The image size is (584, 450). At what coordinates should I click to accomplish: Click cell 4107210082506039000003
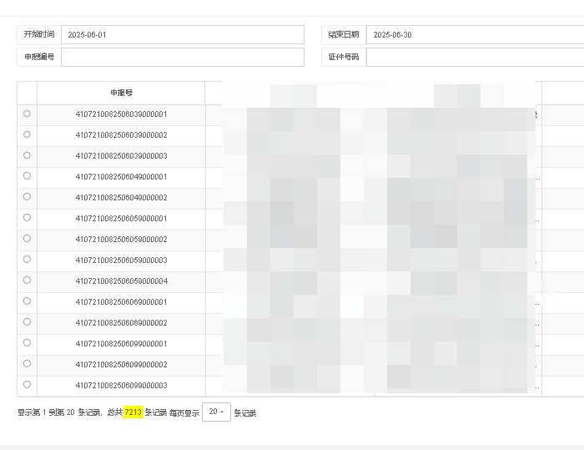pyautogui.click(x=122, y=156)
